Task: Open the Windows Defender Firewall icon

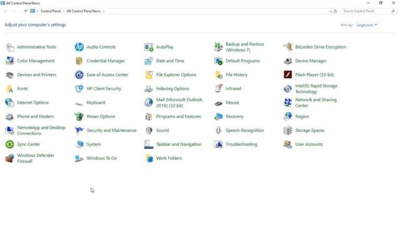Action: coord(10,158)
